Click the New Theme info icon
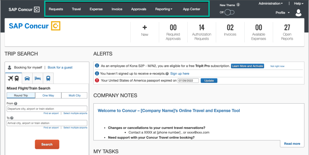Screen dimensions: 309x155 (238, 5)
